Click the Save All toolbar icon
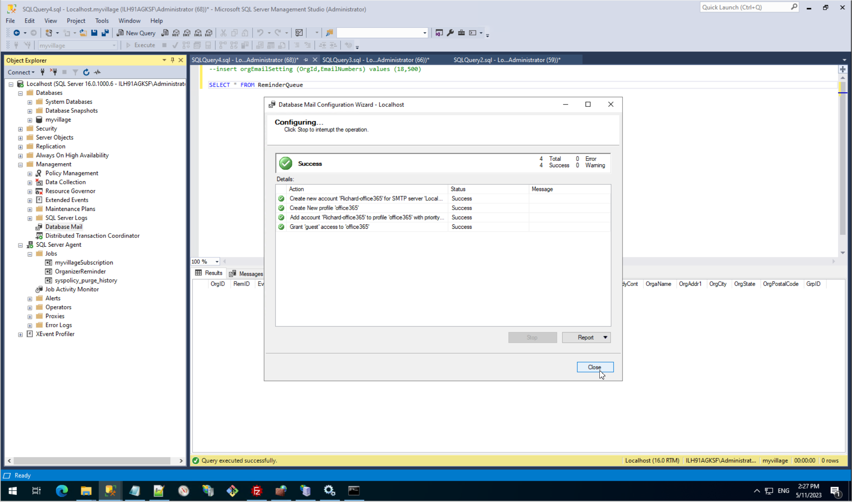The height and width of the screenshot is (502, 852). coord(105,33)
